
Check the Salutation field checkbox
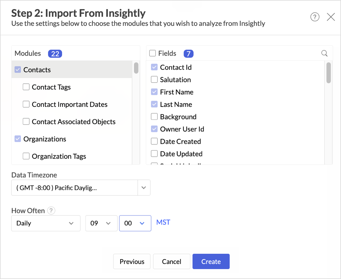tap(154, 80)
